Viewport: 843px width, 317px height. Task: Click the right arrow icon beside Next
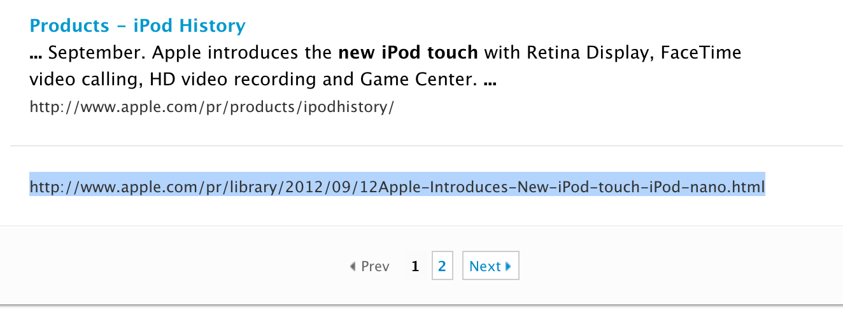click(508, 267)
